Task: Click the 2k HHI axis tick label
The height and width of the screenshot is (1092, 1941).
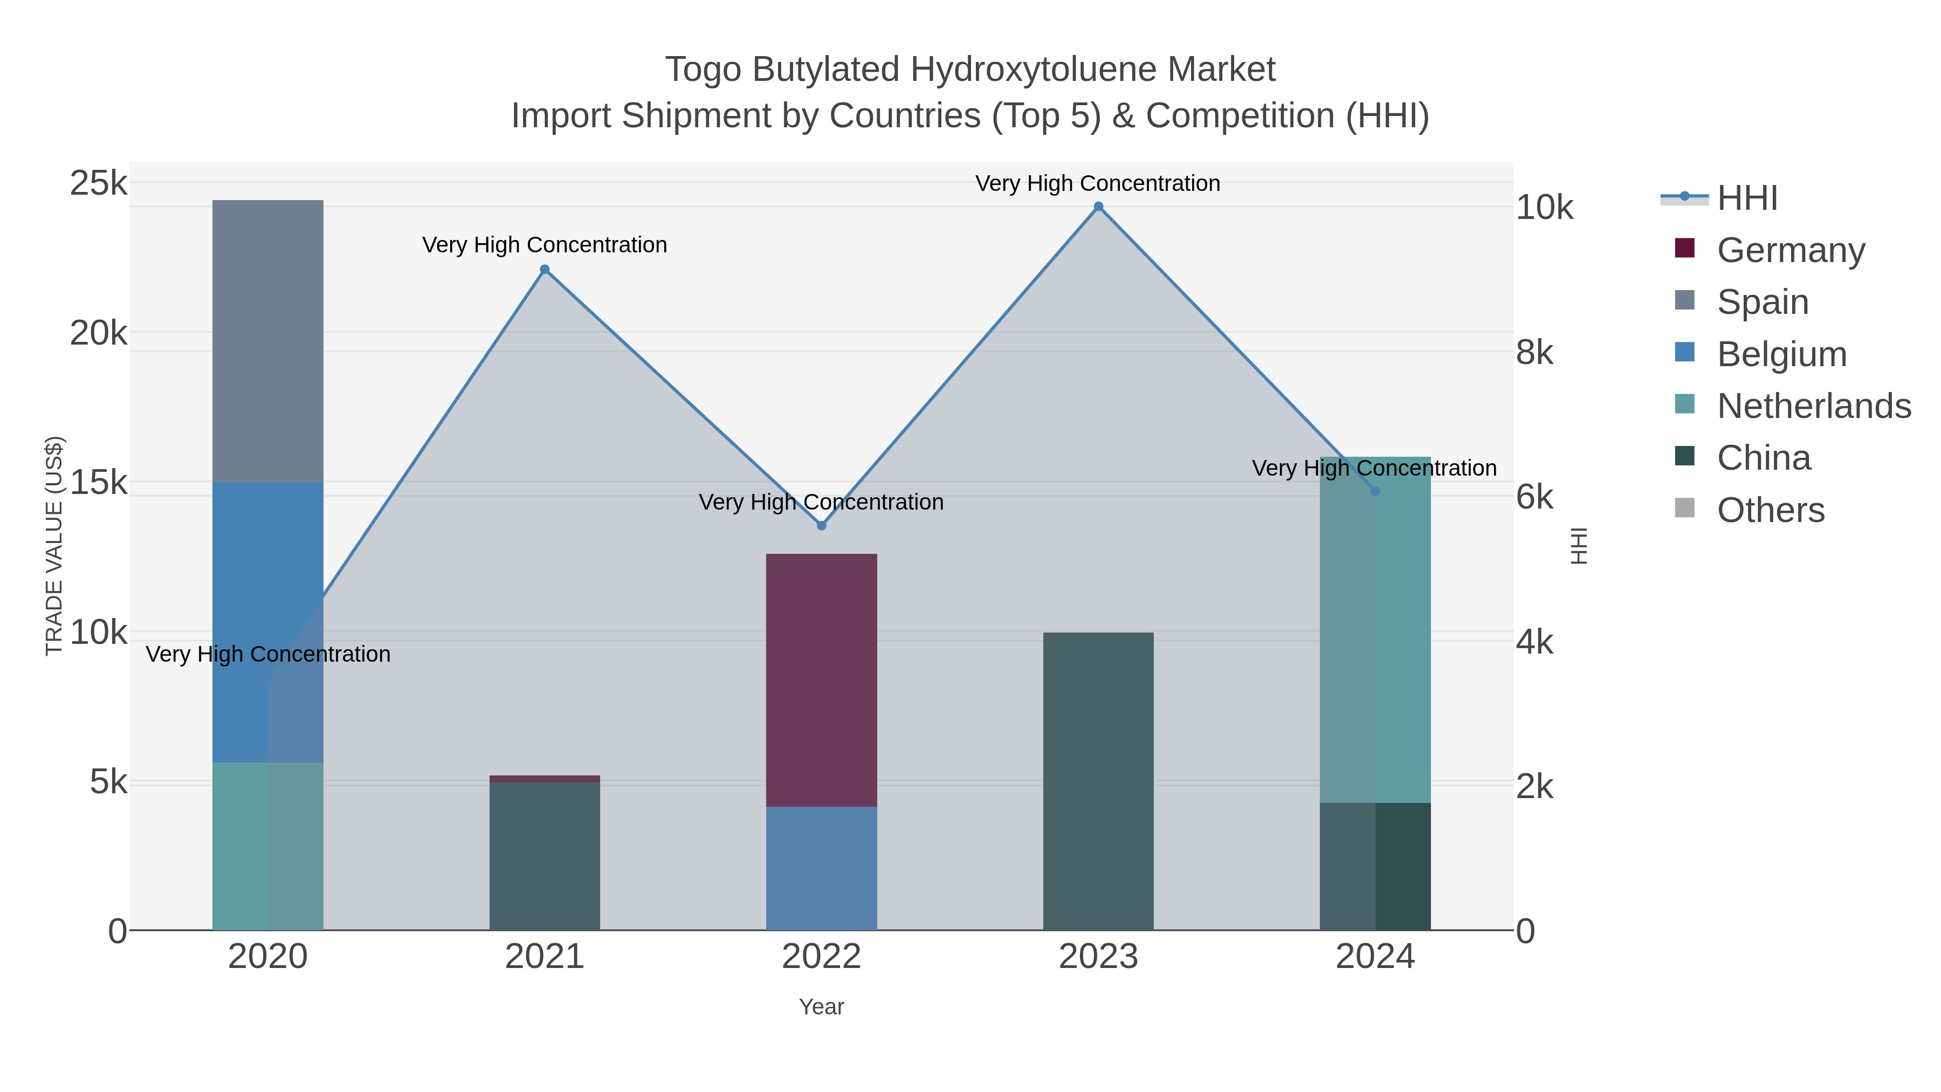Action: coord(1535,787)
